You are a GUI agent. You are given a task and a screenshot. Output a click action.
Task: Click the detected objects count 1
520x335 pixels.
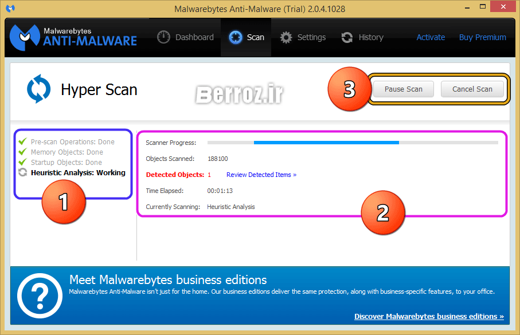pyautogui.click(x=209, y=175)
